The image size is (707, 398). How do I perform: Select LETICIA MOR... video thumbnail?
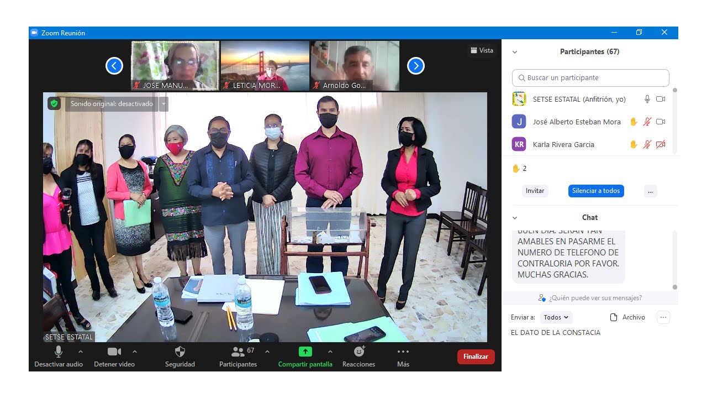[x=265, y=66]
